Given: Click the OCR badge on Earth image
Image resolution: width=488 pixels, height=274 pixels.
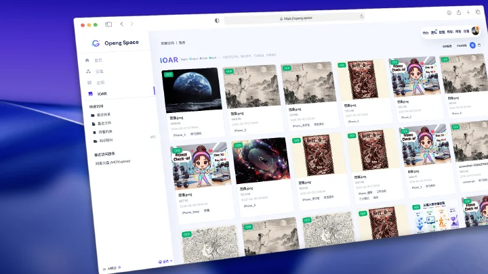Looking at the screenshot, I should (x=169, y=74).
